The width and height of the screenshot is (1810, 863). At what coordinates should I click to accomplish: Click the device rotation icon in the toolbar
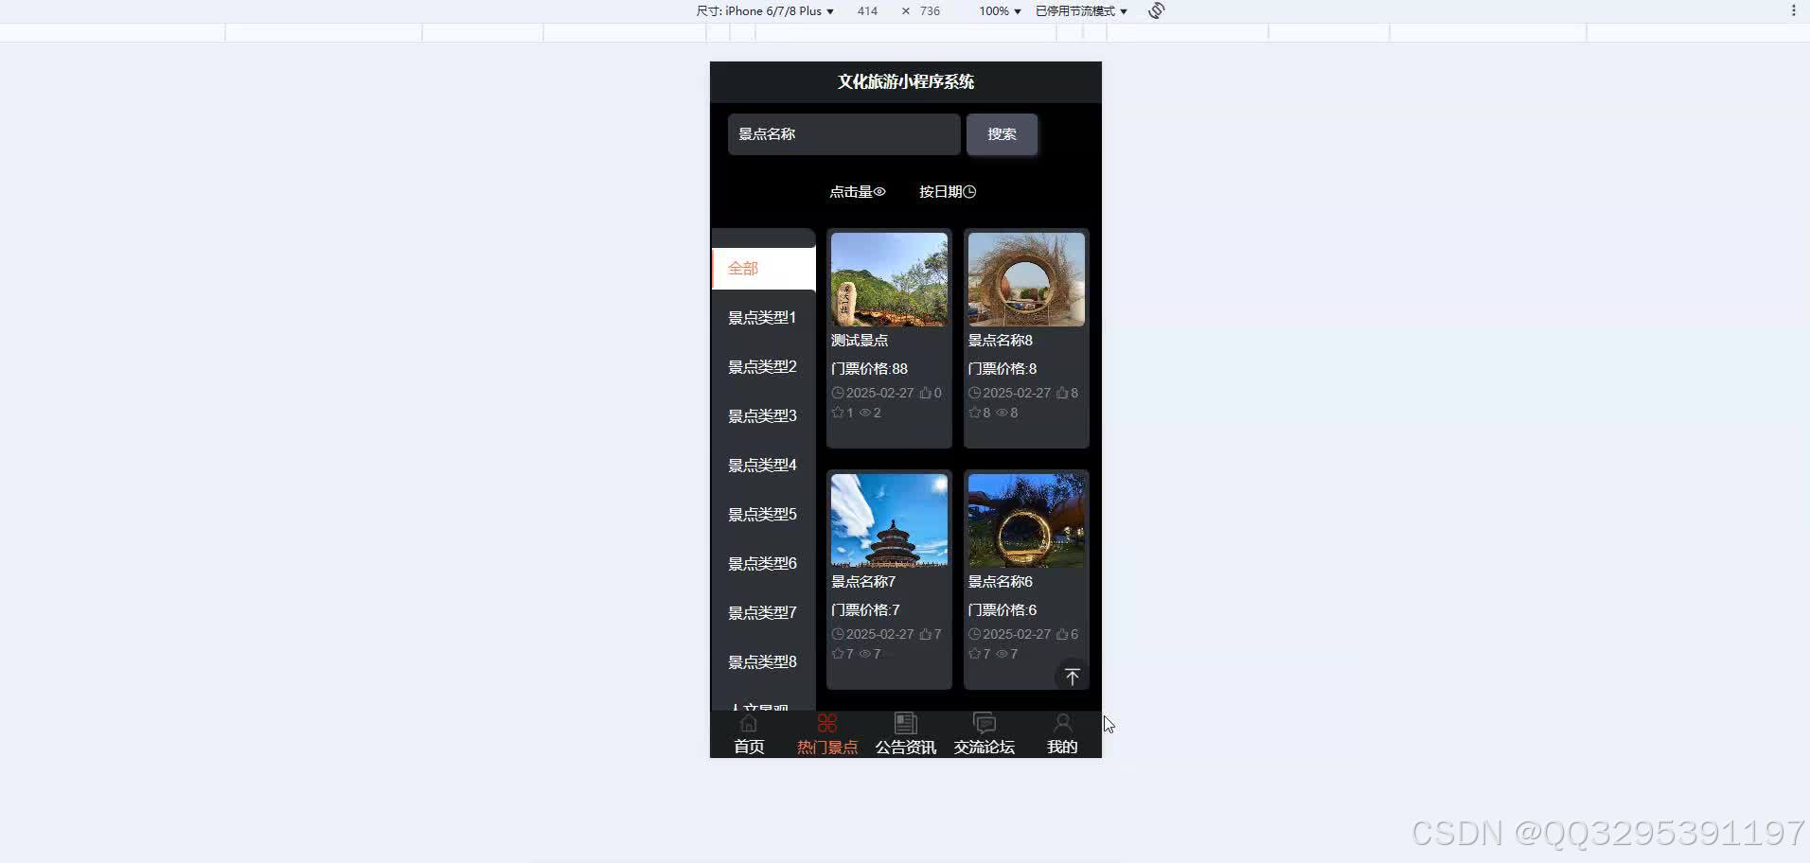pos(1157,10)
